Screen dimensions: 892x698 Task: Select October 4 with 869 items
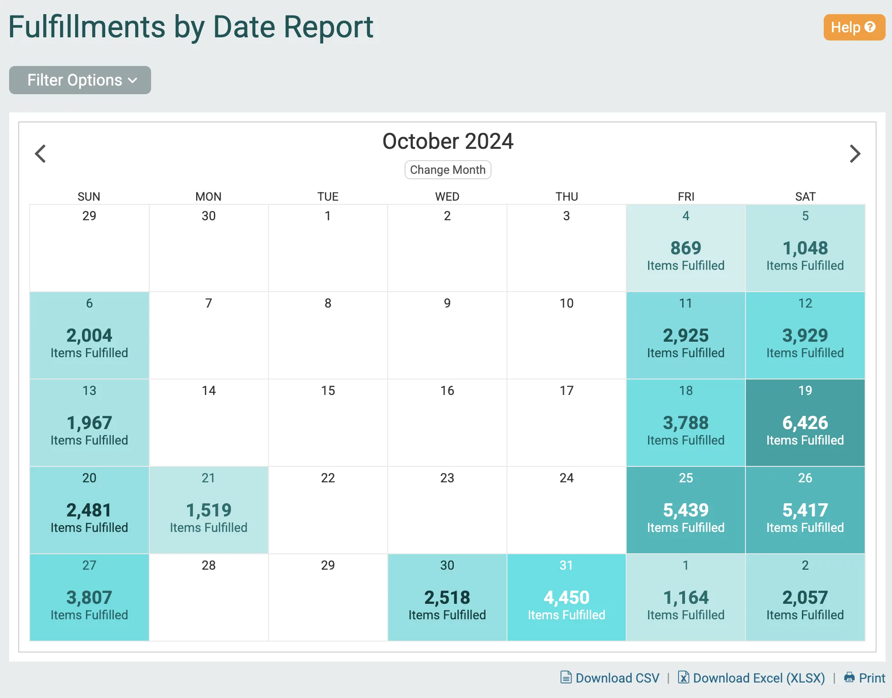click(x=685, y=248)
